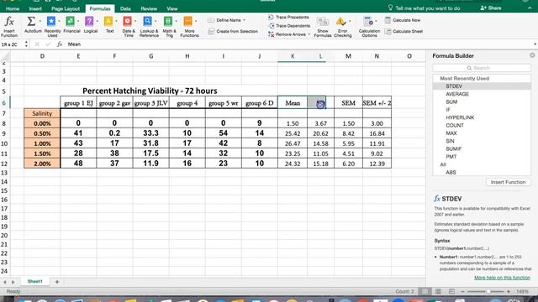Viewport: 538px width, 302px height.
Task: Click the Formula Builder search field
Action: tap(482, 68)
